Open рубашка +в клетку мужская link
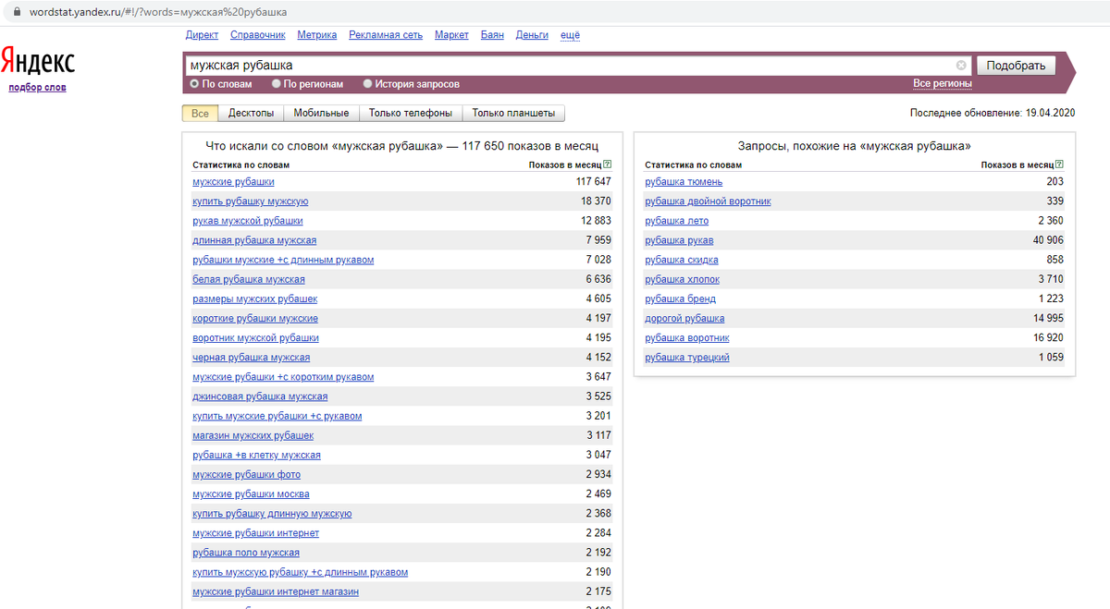 click(x=256, y=456)
